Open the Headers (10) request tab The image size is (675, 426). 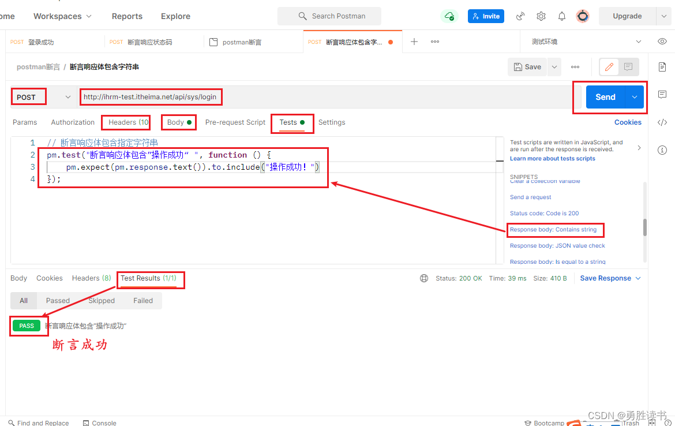[x=128, y=122]
